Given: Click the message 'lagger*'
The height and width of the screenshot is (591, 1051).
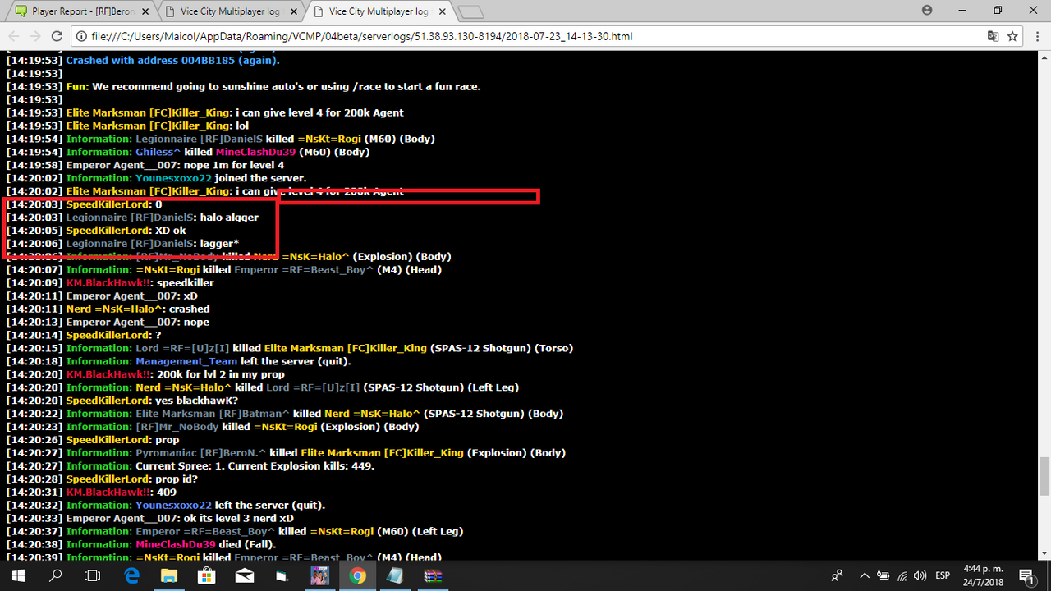Looking at the screenshot, I should [x=219, y=244].
